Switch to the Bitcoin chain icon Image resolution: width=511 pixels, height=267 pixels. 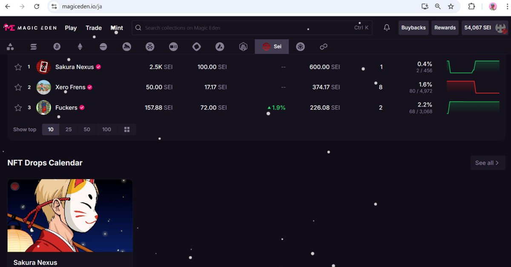tap(57, 47)
